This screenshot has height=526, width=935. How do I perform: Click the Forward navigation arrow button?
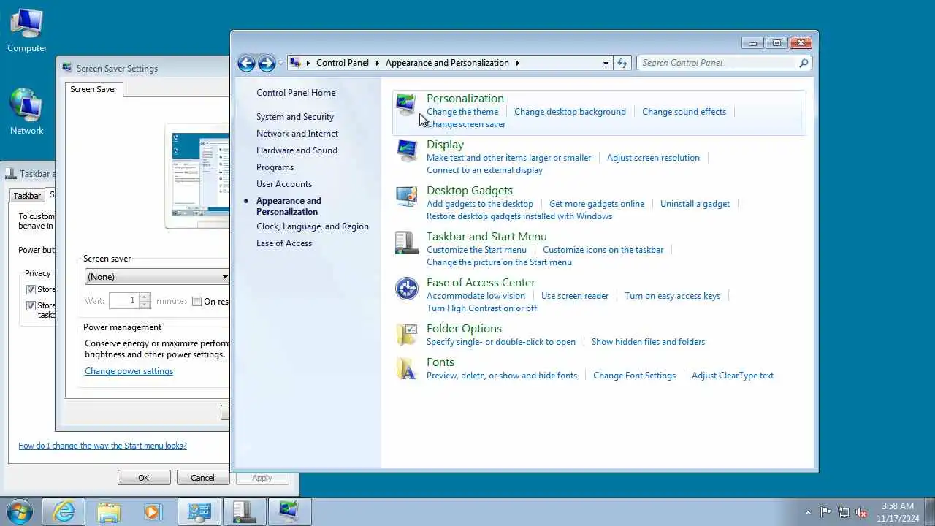267,63
